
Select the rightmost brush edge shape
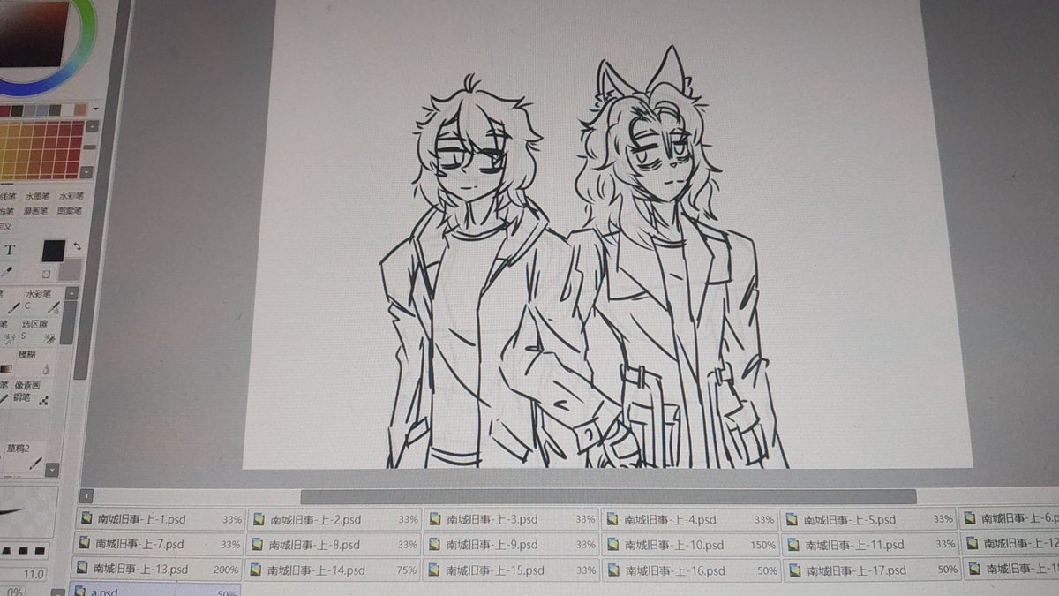coord(38,550)
